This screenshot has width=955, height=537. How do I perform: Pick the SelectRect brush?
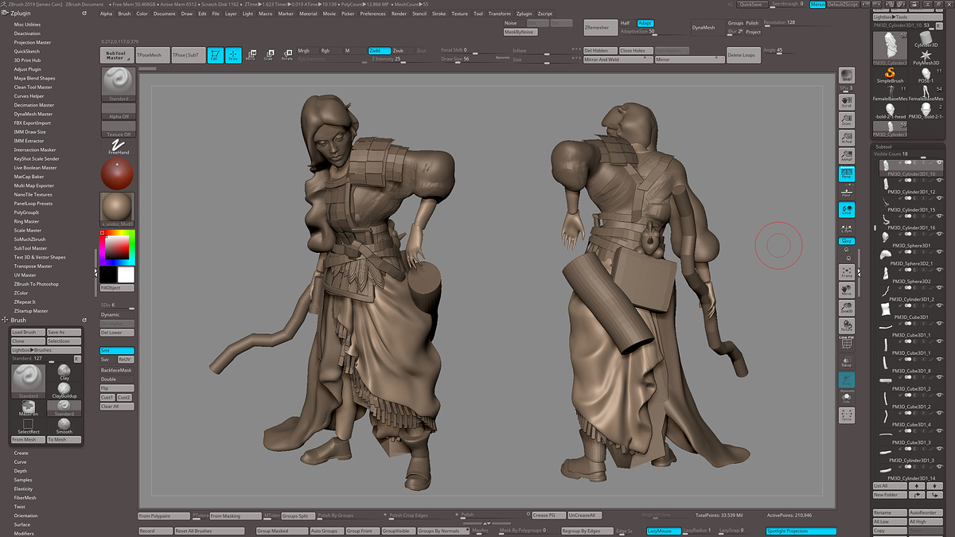(x=28, y=426)
